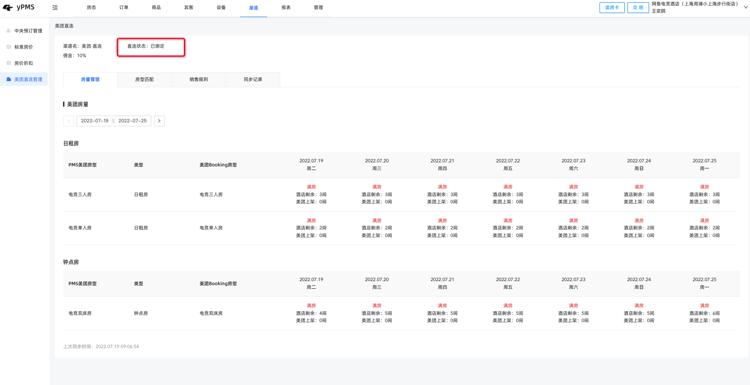Click 钟点房 type cell for 电竞双床房

[141, 313]
